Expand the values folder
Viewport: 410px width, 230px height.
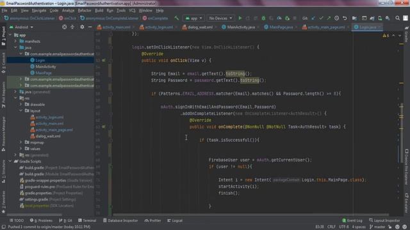20,149
